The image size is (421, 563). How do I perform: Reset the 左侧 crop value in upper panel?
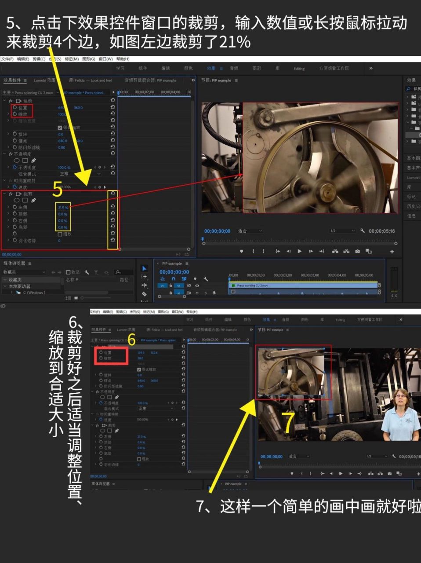pyautogui.click(x=113, y=207)
